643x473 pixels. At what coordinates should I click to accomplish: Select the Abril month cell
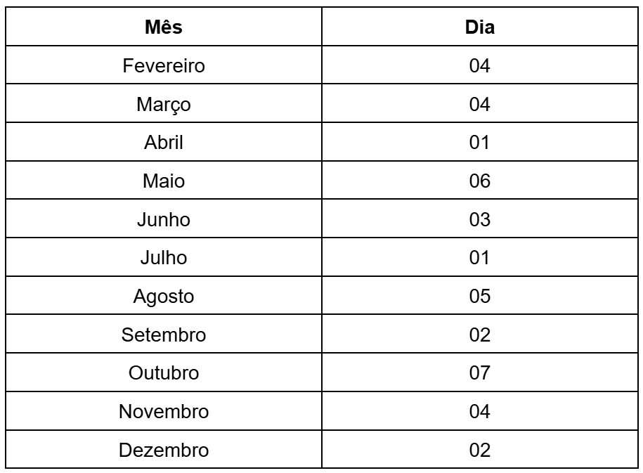tap(164, 143)
